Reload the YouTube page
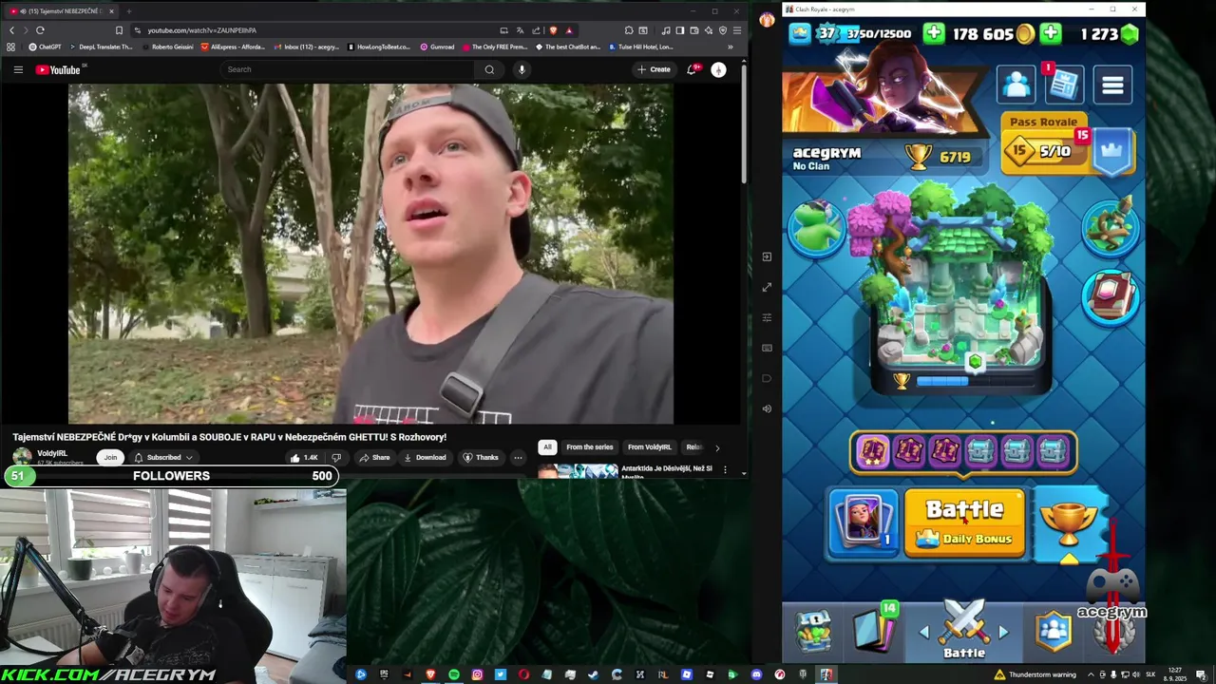Viewport: 1216px width, 684px height. [40, 30]
